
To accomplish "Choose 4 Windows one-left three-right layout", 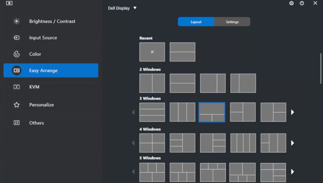I will [213, 143].
